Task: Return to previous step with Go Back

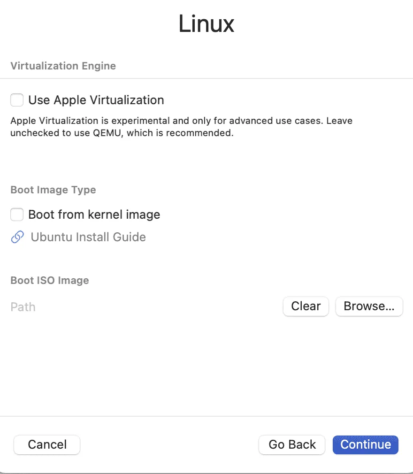Action: (292, 445)
